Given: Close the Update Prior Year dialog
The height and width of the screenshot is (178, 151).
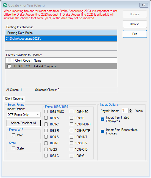Looking at the screenshot, I should [x=144, y=5].
